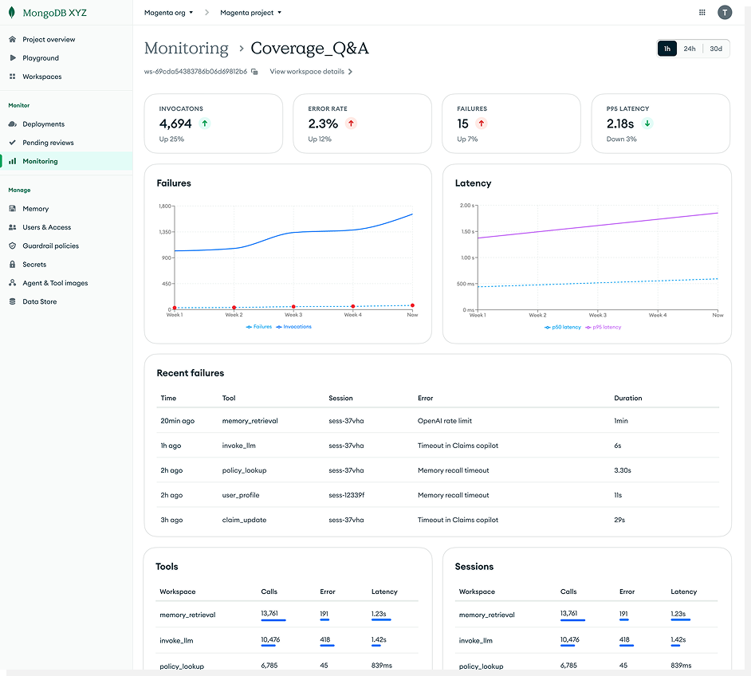Click session sess-12339f
Image resolution: width=751 pixels, height=676 pixels.
pyautogui.click(x=346, y=495)
